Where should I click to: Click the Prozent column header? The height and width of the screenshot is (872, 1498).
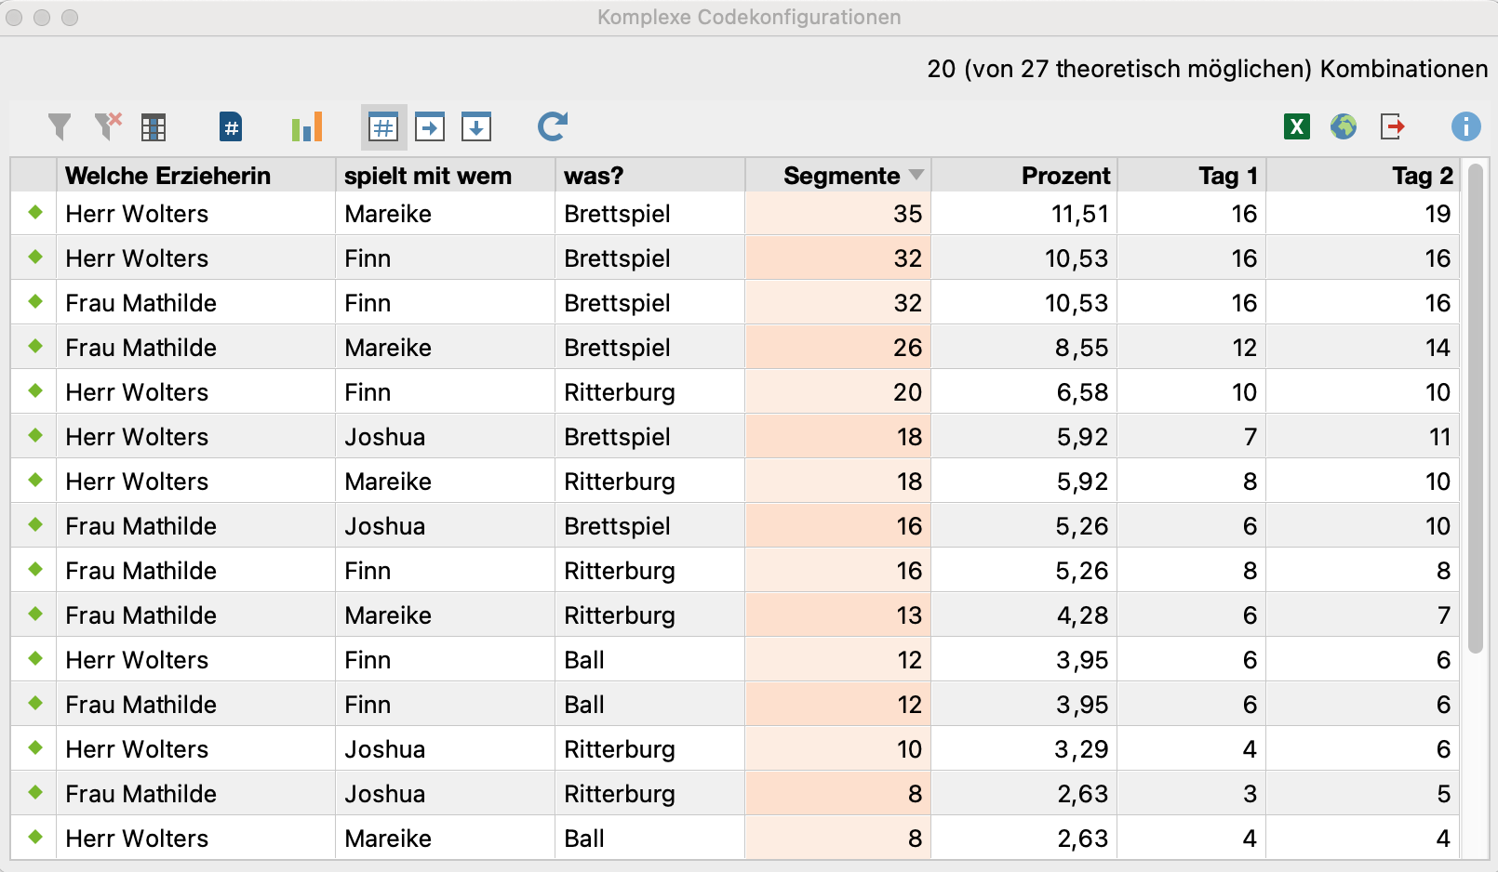1065,176
